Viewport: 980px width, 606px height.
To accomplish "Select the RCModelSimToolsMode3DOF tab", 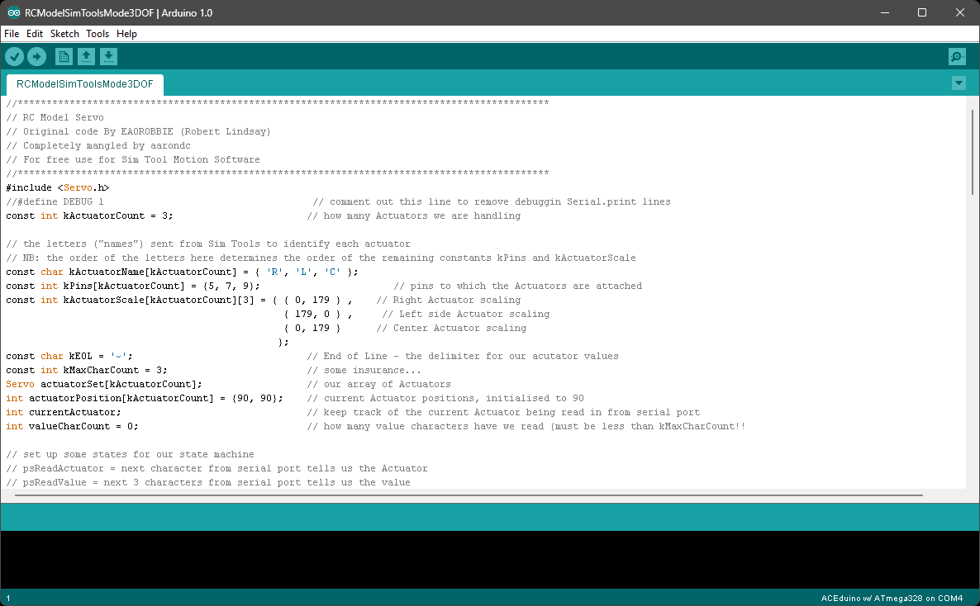I will (x=84, y=84).
